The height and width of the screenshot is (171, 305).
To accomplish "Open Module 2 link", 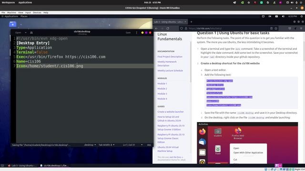I will (162, 89).
